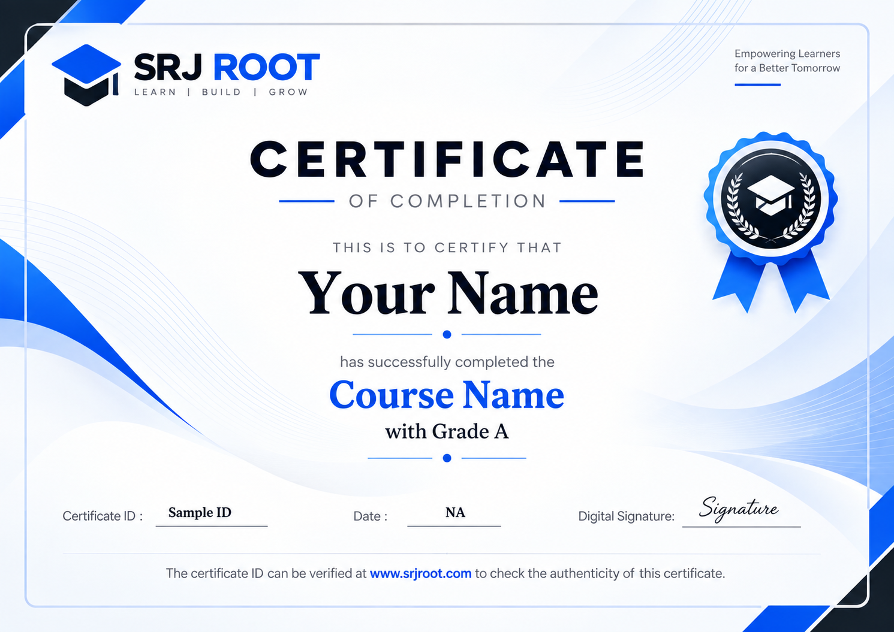Click "has successfully completed the" text
Screen dimensions: 894x632
click(447, 362)
